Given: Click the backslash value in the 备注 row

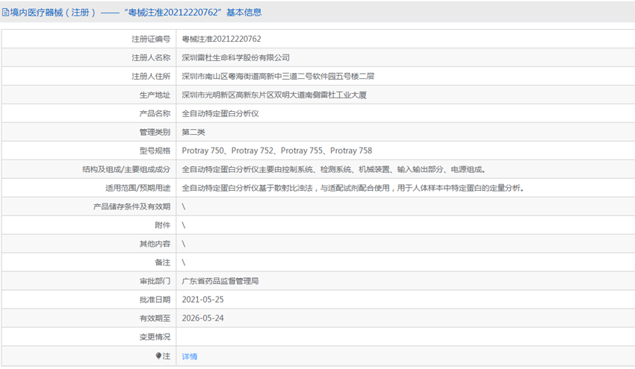Looking at the screenshot, I should (x=184, y=262).
